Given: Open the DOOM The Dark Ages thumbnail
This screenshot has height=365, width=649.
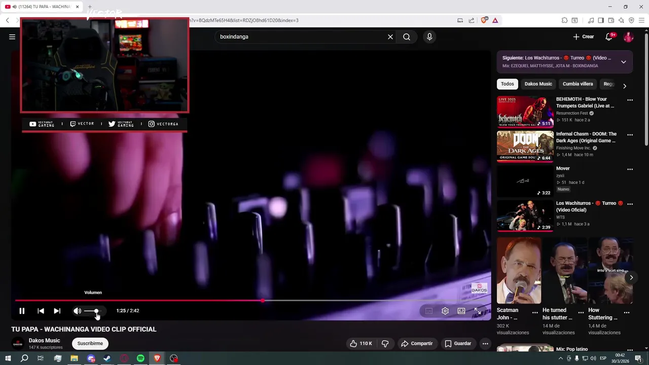Looking at the screenshot, I should (525, 147).
